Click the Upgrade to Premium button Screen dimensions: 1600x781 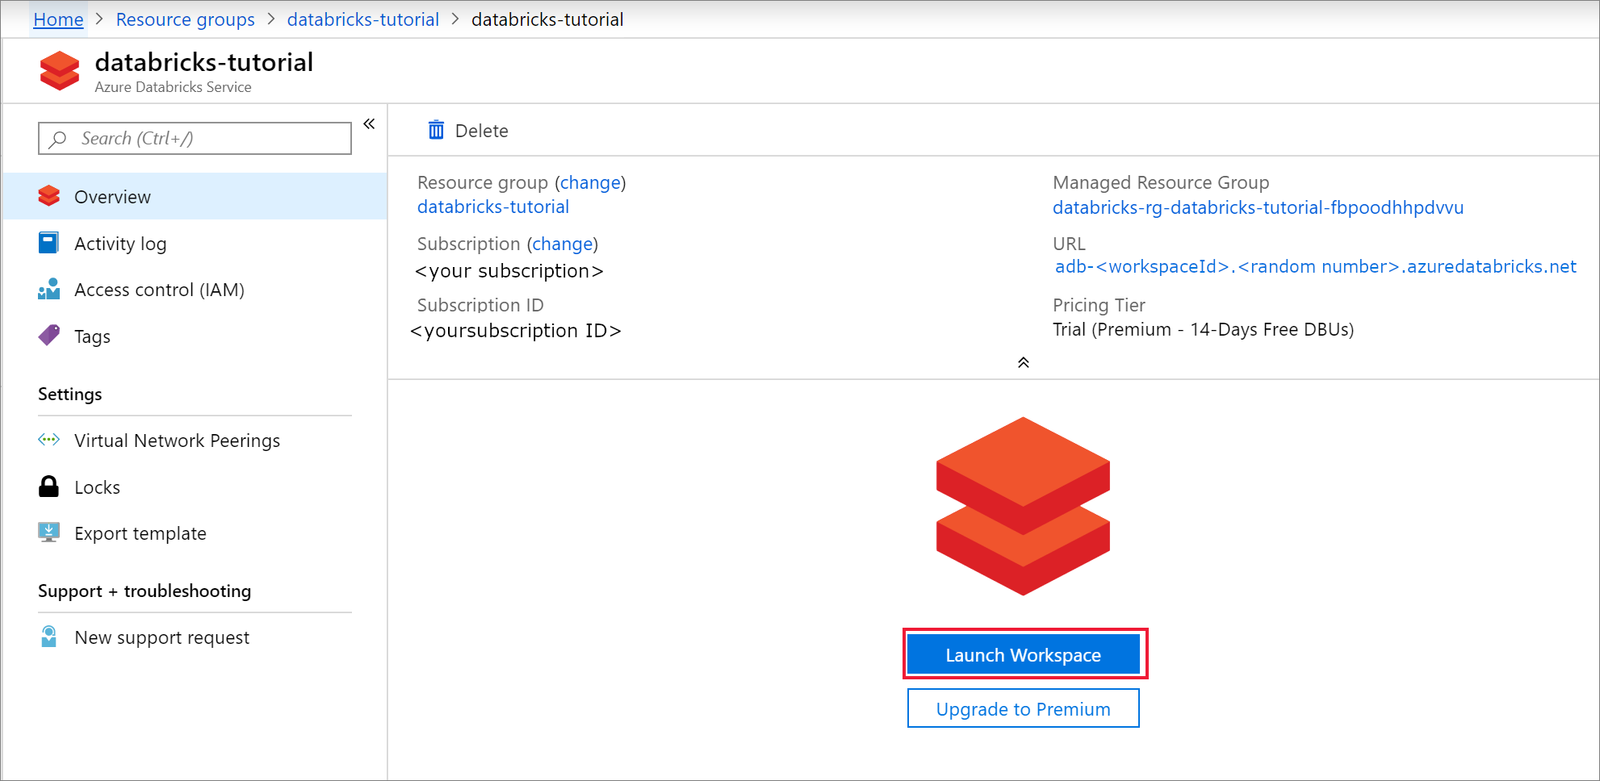[1023, 708]
